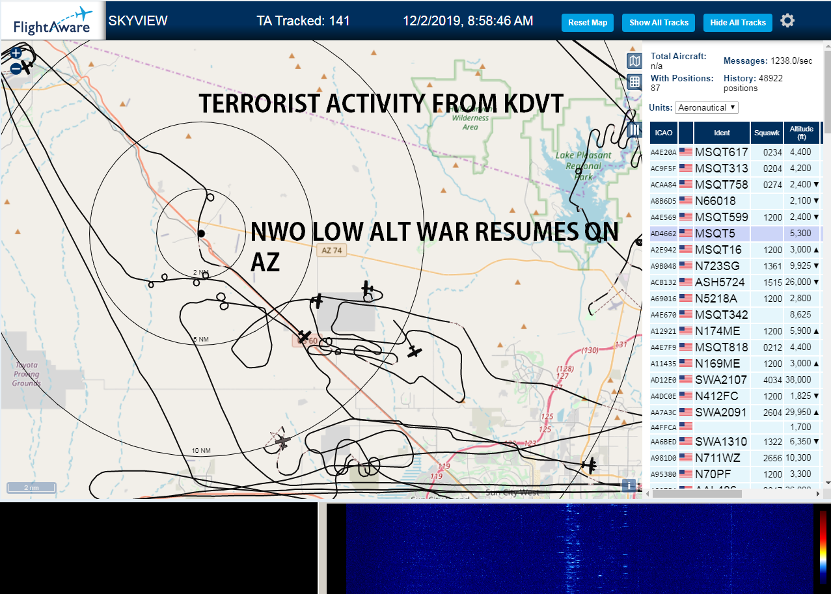The height and width of the screenshot is (594, 831).
Task: Select the MSQT16 aircraft row
Action: coord(735,250)
